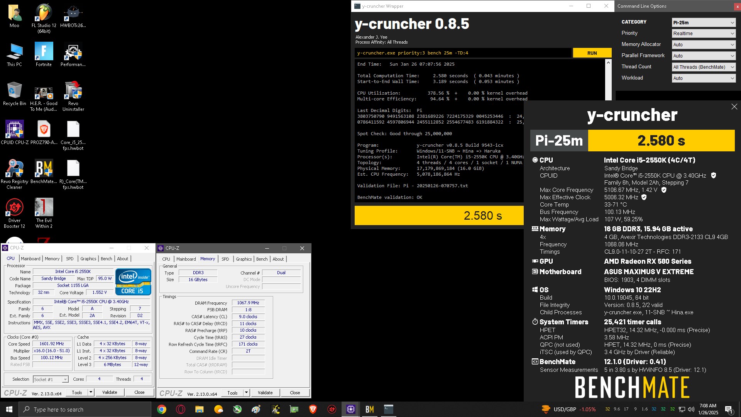Screen dimensions: 741x417
Task: Expand Tools arrow in right CPU-Z window
Action: [246, 393]
